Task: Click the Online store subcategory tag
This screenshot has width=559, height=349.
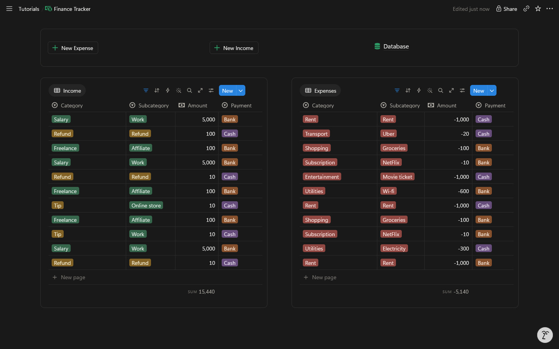Action: (146, 206)
